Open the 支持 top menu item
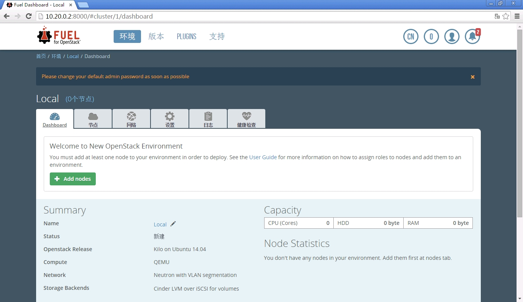The height and width of the screenshot is (302, 523). tap(217, 36)
